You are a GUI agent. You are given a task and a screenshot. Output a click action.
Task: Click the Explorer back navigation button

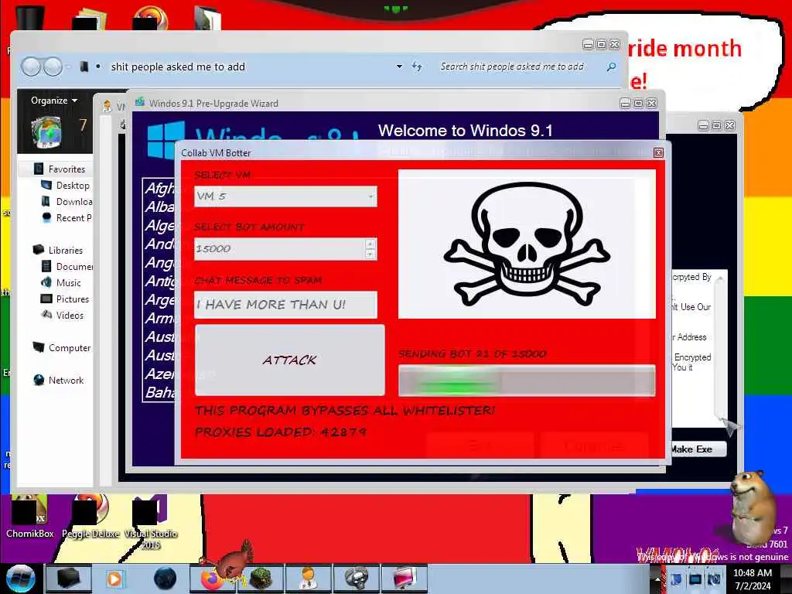pyautogui.click(x=31, y=67)
